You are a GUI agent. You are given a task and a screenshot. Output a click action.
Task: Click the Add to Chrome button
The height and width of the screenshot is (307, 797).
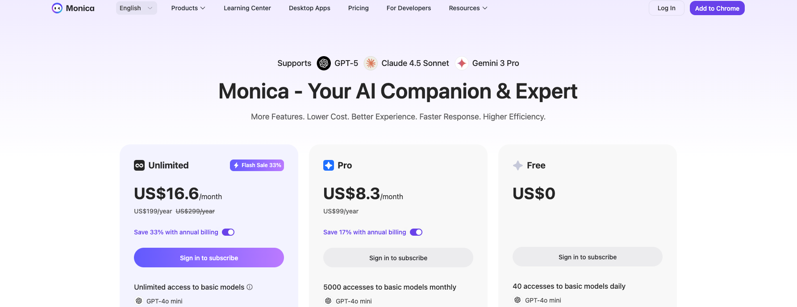[x=717, y=8]
